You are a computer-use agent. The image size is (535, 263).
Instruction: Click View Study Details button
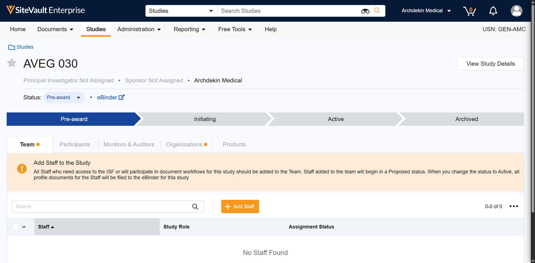pyautogui.click(x=490, y=64)
